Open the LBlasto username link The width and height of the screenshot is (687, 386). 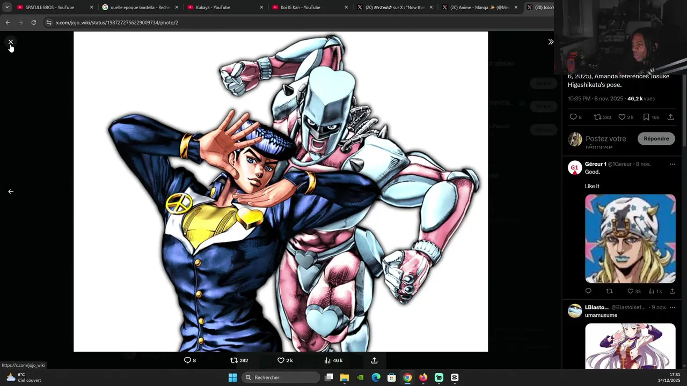(x=596, y=307)
